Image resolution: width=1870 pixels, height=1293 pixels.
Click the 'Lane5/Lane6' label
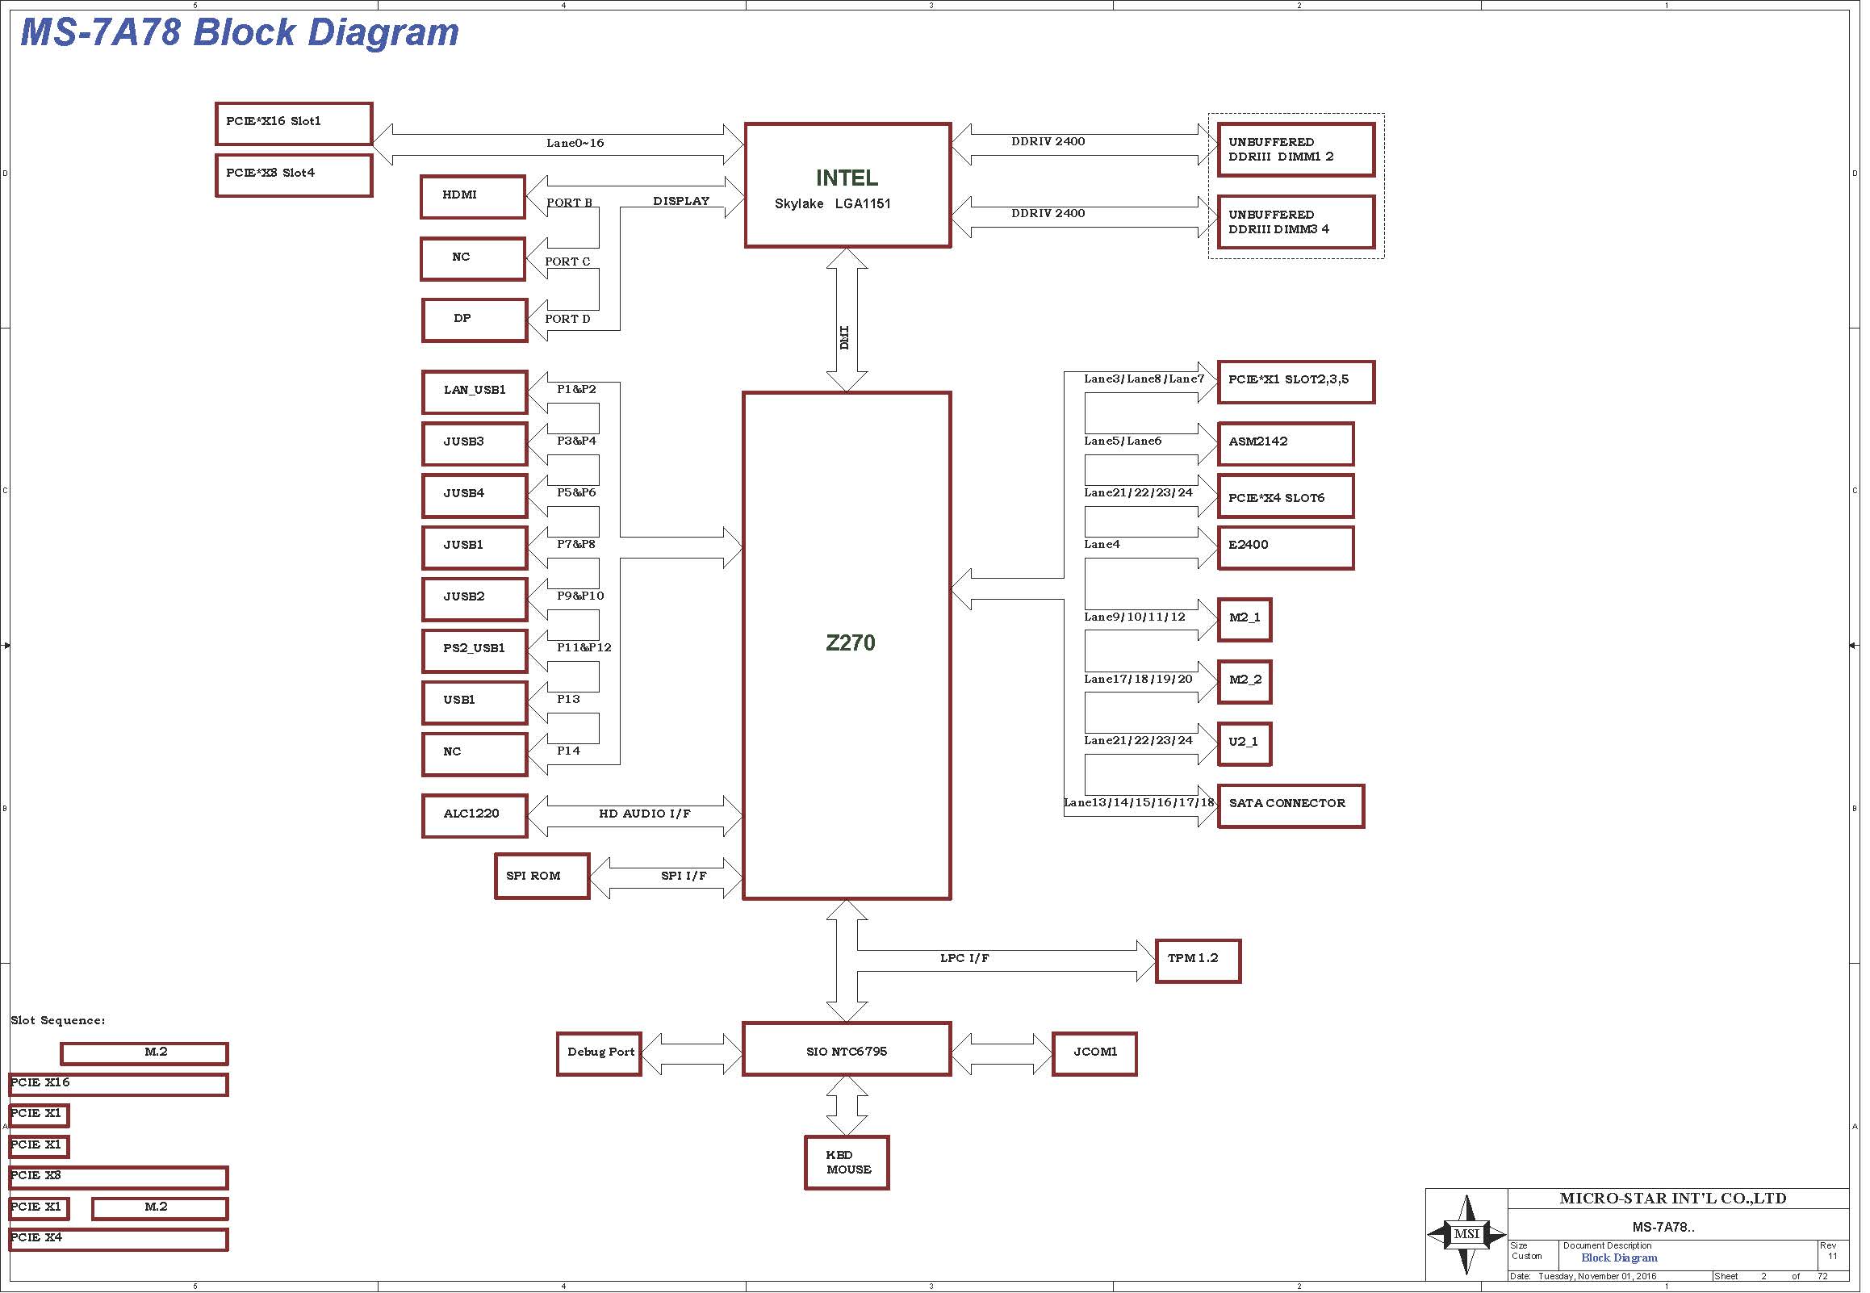click(1124, 441)
